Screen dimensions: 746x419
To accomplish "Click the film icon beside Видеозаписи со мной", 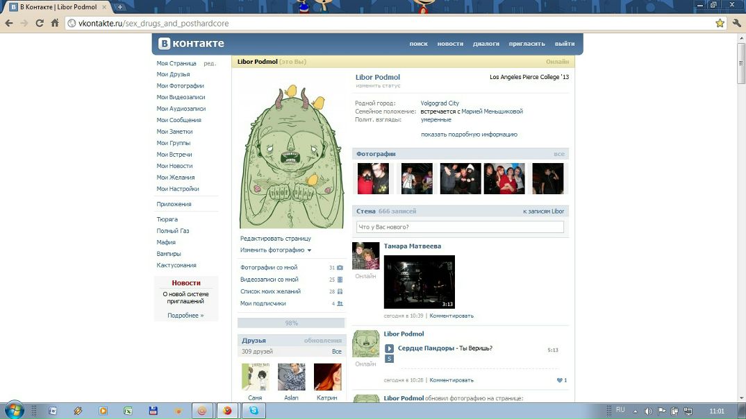I will (x=340, y=280).
